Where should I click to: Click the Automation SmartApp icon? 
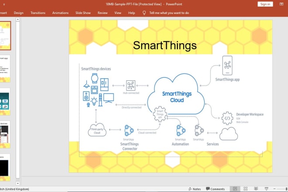(181, 130)
